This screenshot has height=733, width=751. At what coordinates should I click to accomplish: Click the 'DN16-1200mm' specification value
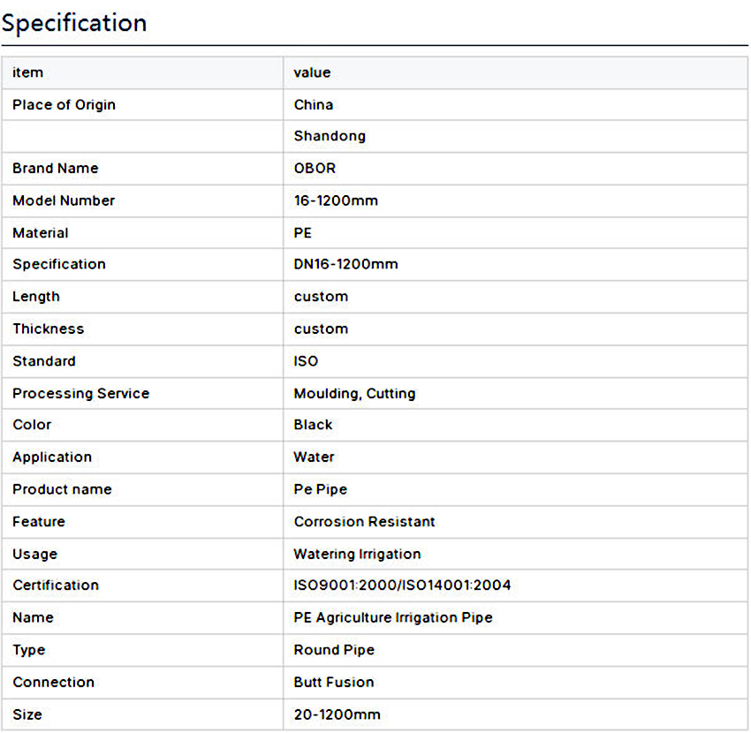click(345, 264)
